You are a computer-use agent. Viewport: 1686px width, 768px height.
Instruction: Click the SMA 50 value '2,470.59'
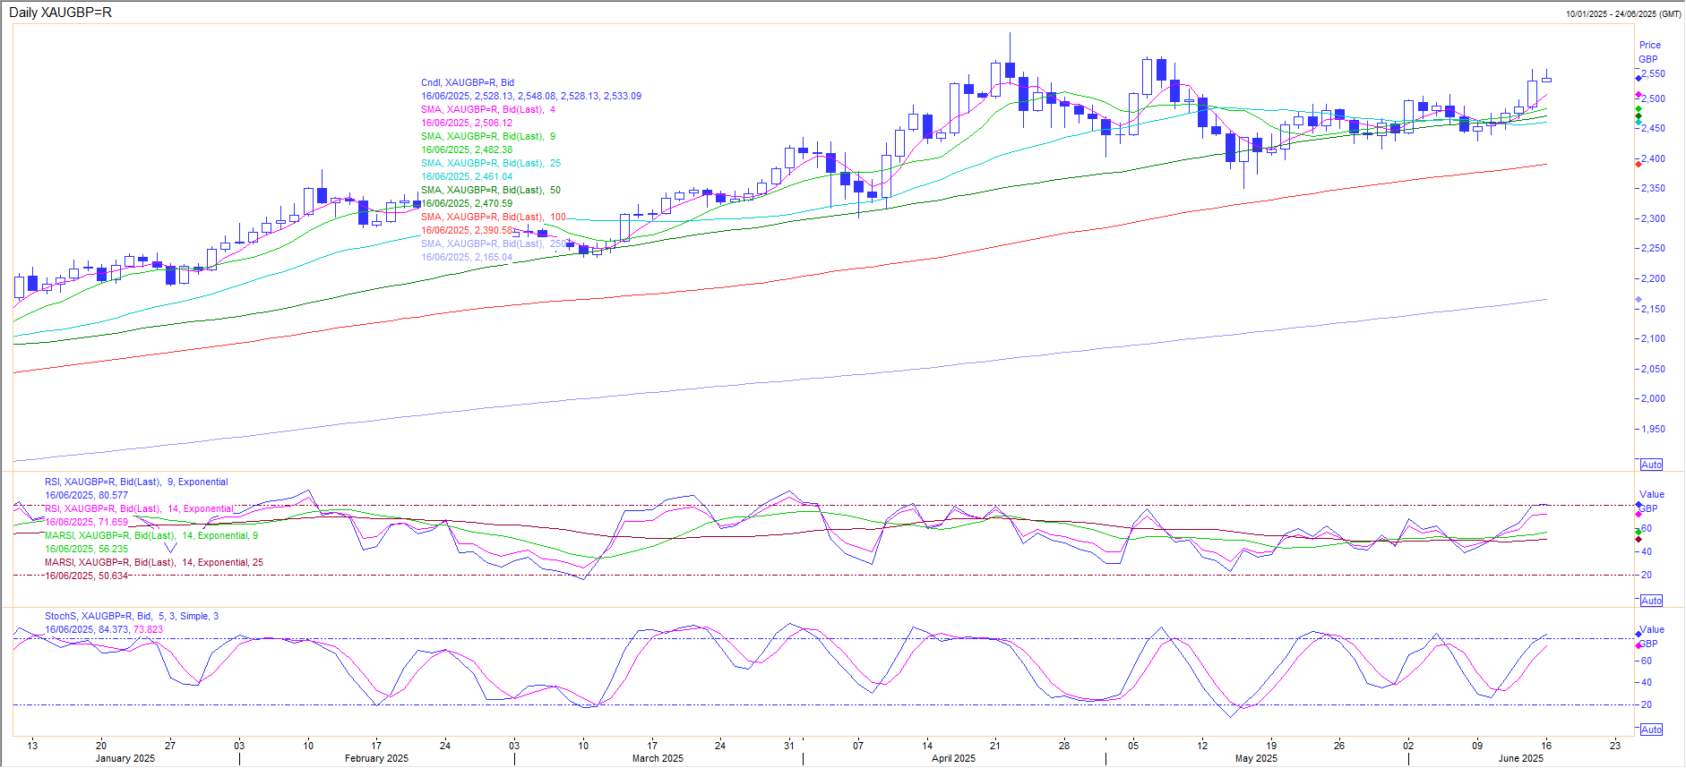pyautogui.click(x=467, y=203)
